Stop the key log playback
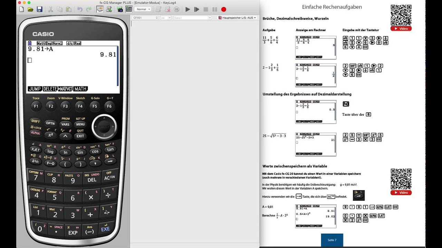Image resolution: width=442 pixels, height=248 pixels. point(206,9)
